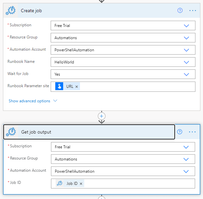Open the Get job output ellipsis menu

[192, 132]
